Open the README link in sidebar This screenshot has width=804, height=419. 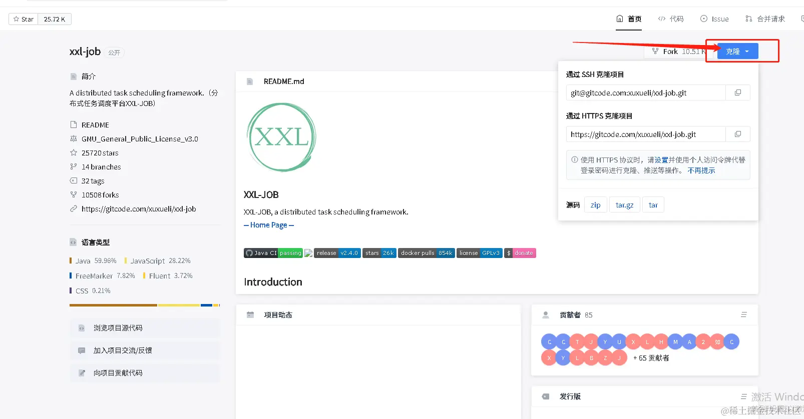pyautogui.click(x=95, y=125)
